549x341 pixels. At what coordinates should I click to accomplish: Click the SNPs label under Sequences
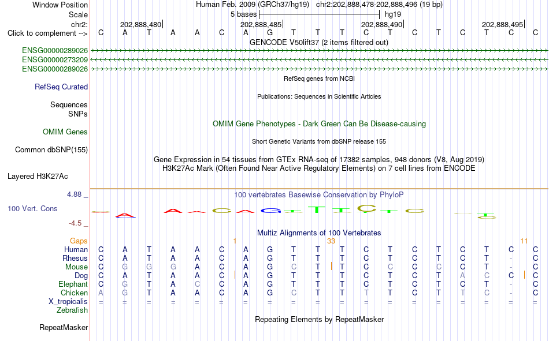[x=78, y=114]
